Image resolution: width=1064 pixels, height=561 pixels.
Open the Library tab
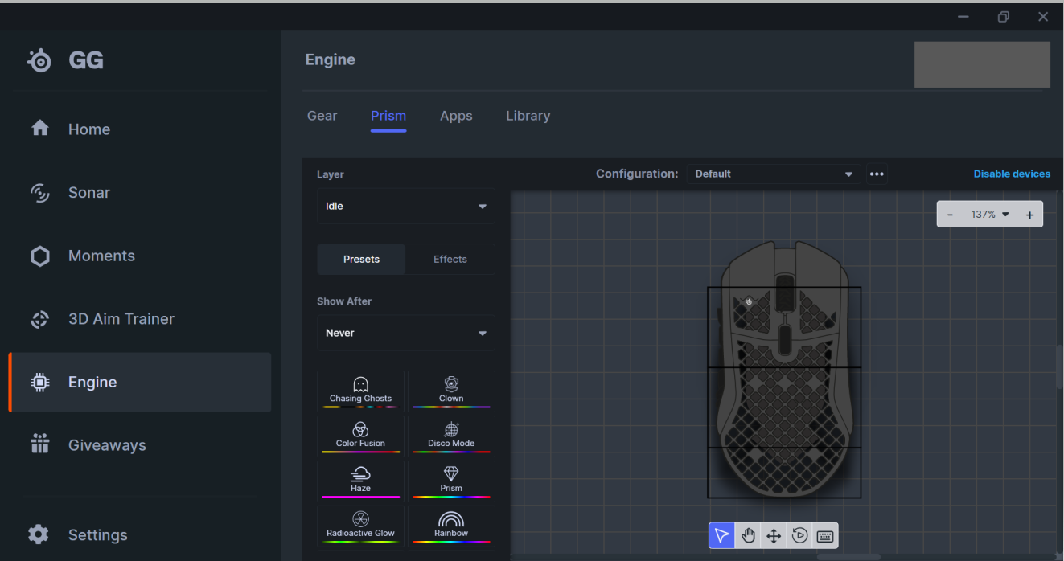528,116
